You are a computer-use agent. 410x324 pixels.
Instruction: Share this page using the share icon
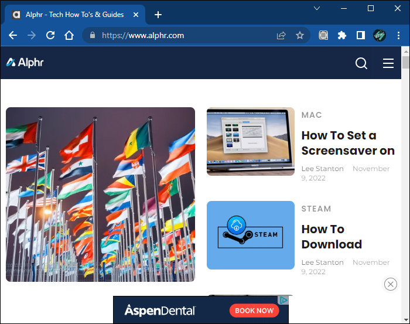[281, 35]
